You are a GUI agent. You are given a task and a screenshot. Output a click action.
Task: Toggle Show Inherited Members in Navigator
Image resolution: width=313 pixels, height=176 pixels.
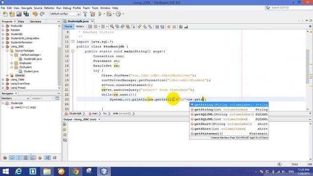[5, 158]
